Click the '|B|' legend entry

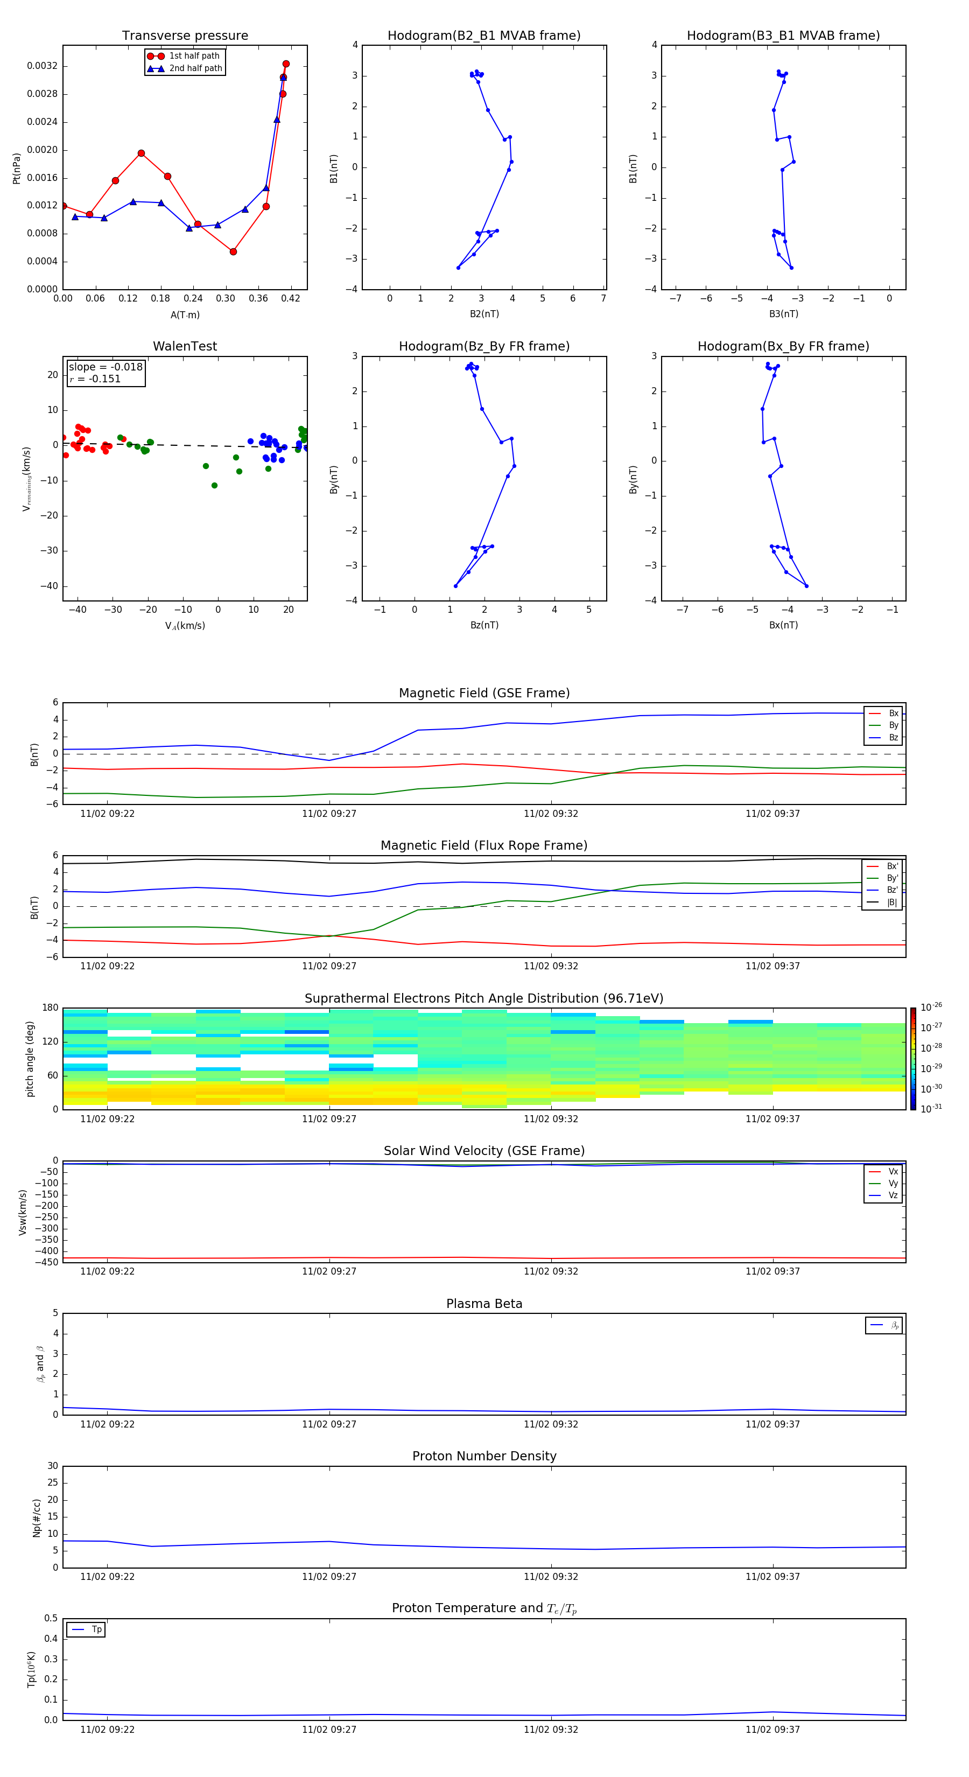(882, 903)
